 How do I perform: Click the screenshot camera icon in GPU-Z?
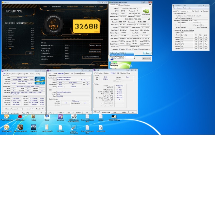[150, 5]
